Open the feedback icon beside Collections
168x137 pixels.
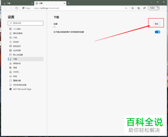[144, 8]
